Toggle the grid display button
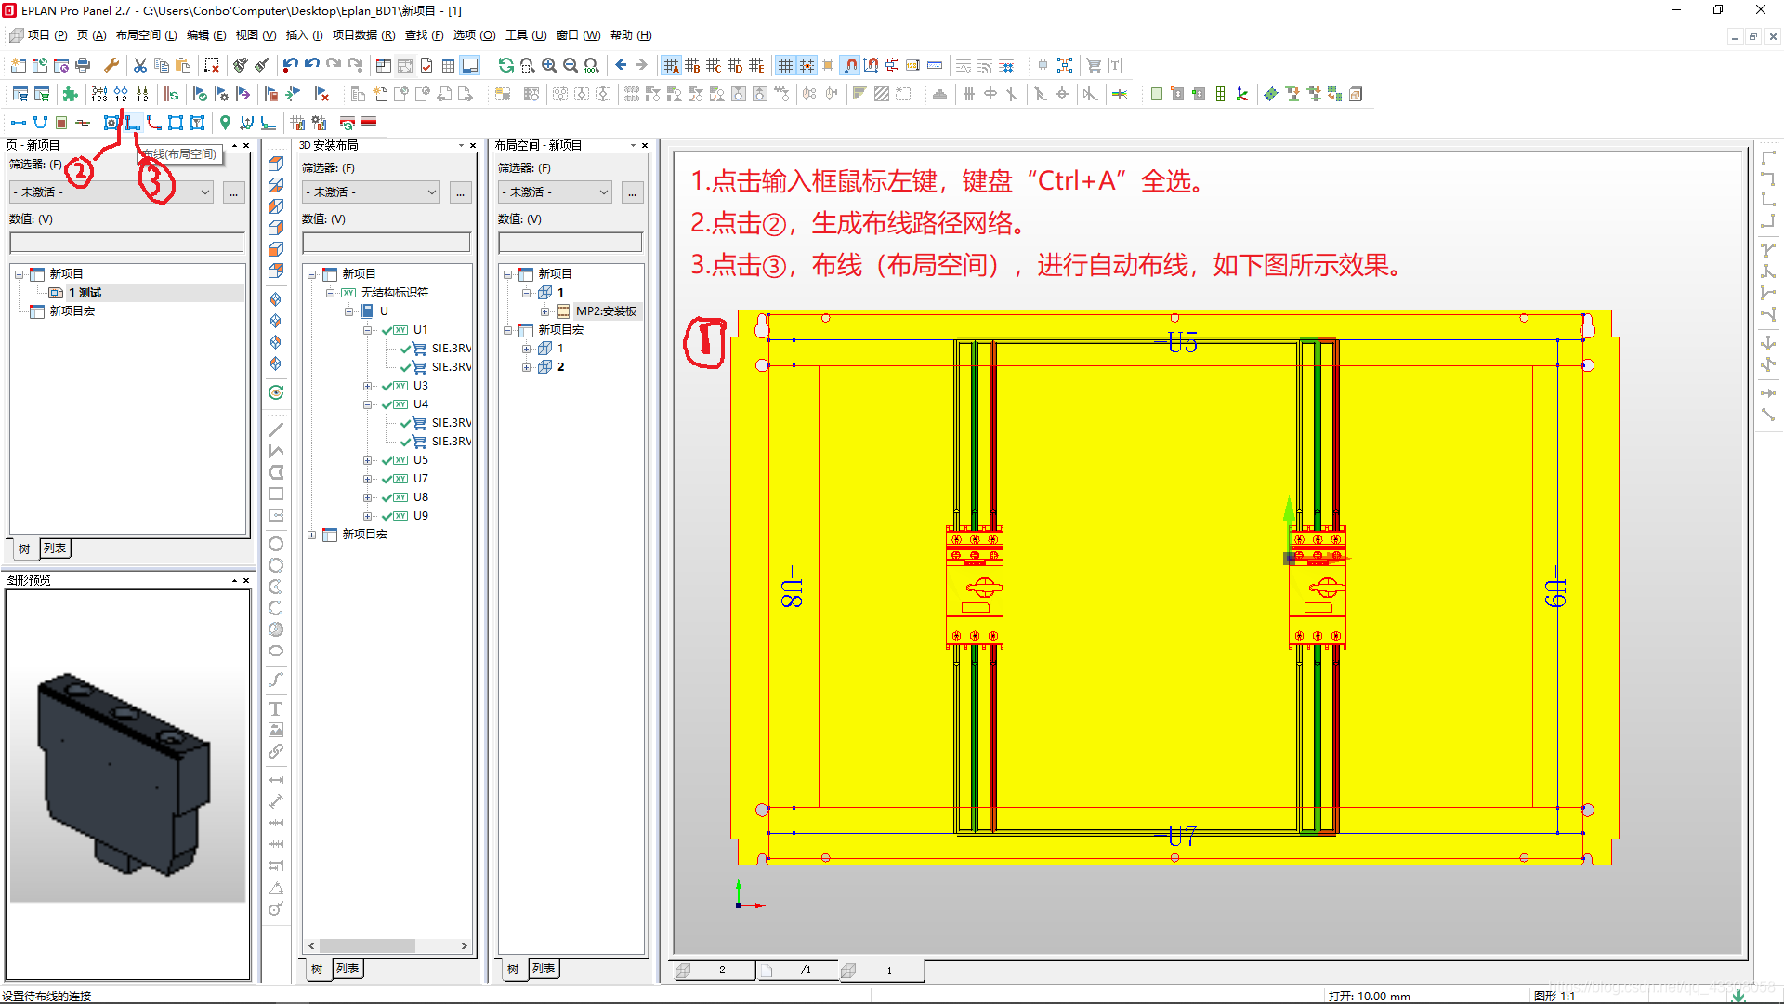Image resolution: width=1784 pixels, height=1004 pixels. [785, 65]
